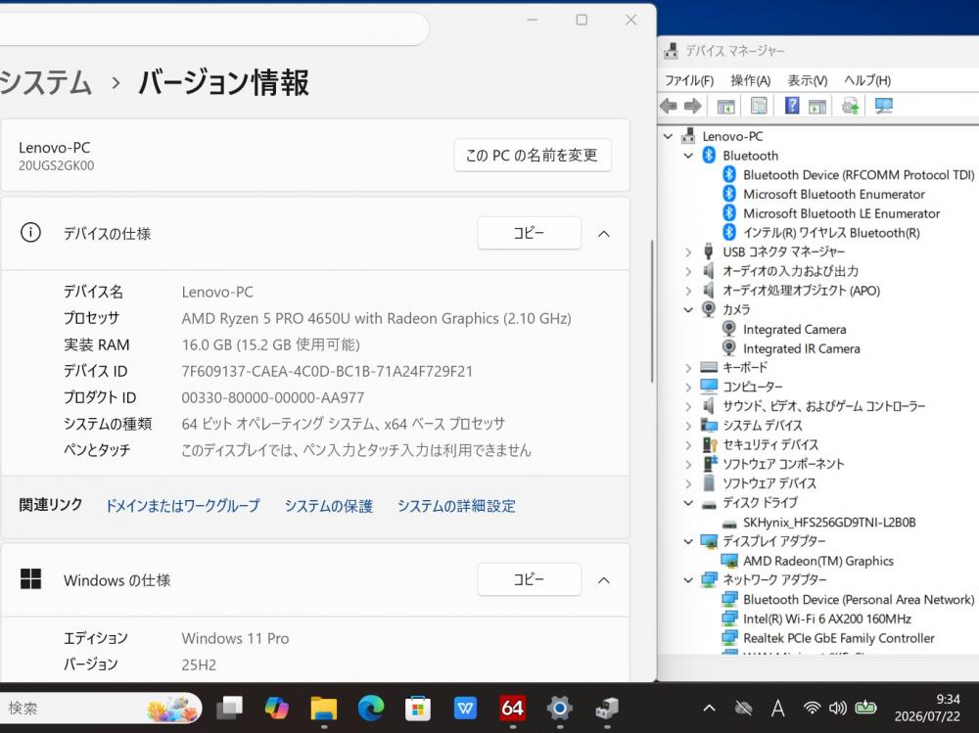This screenshot has height=733, width=979.
Task: Expand オーディオの入力および出力 category
Action: click(x=688, y=272)
